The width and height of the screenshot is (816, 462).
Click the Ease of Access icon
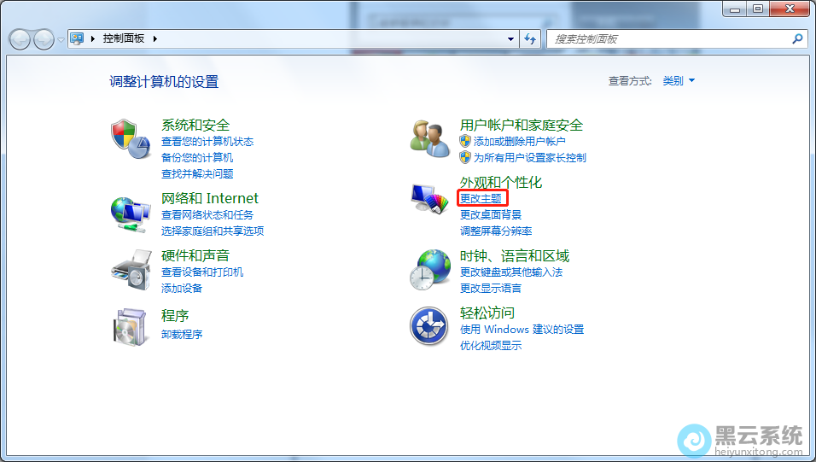point(429,326)
